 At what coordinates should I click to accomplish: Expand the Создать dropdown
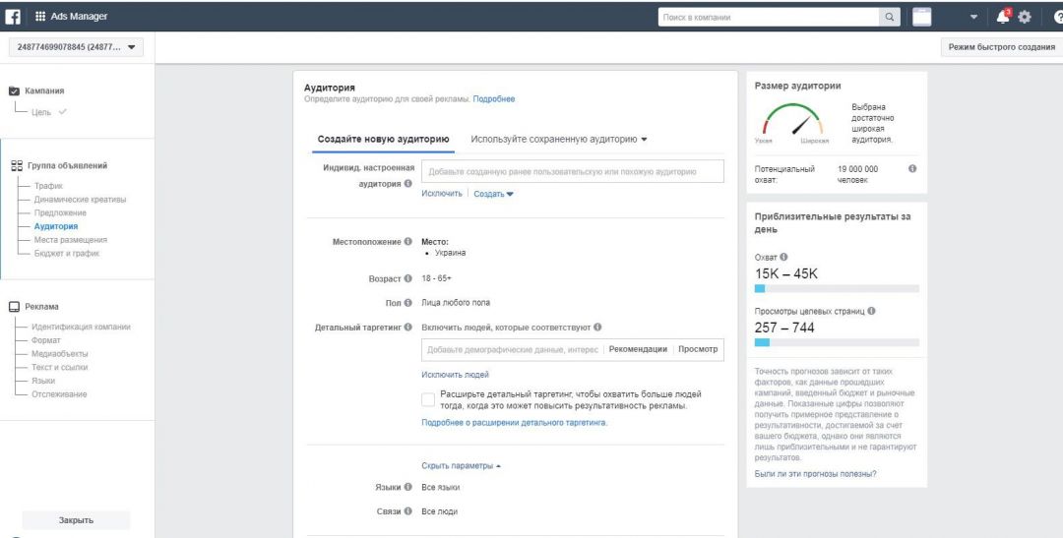pyautogui.click(x=493, y=194)
